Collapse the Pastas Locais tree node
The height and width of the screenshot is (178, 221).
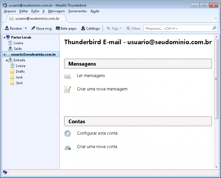(4, 37)
